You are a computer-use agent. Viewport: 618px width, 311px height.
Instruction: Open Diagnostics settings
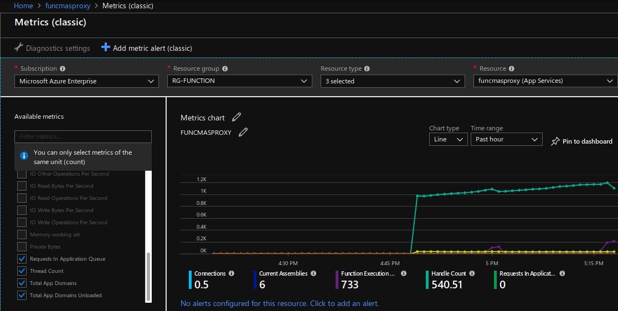click(52, 48)
